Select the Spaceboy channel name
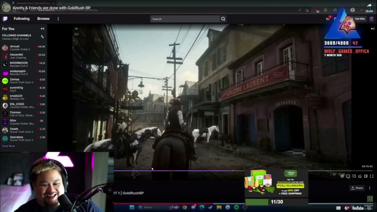 [x=16, y=137]
